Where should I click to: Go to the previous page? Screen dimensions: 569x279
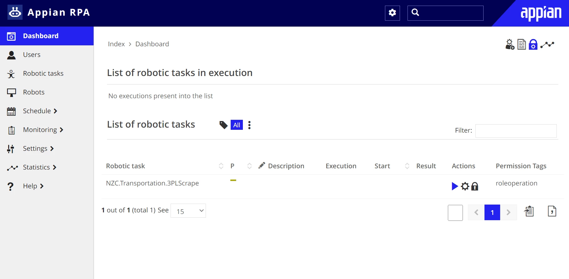pyautogui.click(x=476, y=213)
